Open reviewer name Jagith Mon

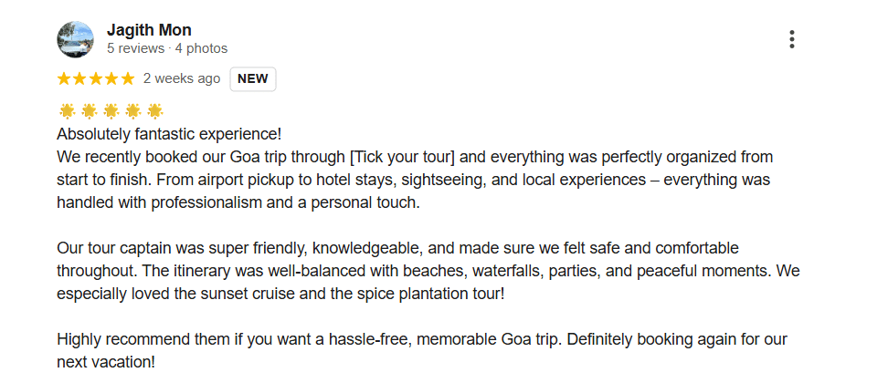(x=149, y=30)
